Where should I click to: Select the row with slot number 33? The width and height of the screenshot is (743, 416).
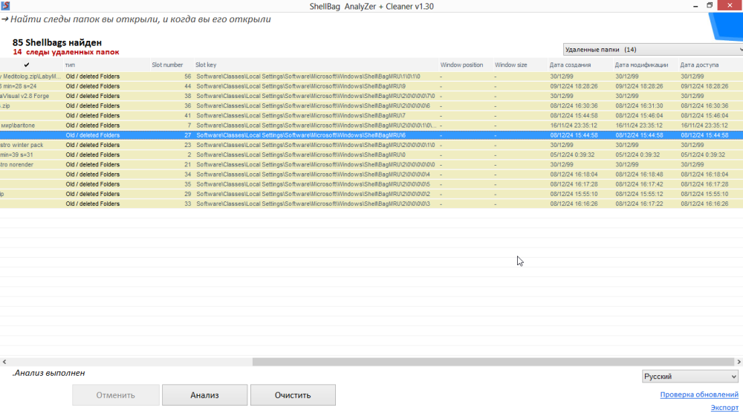[371, 204]
